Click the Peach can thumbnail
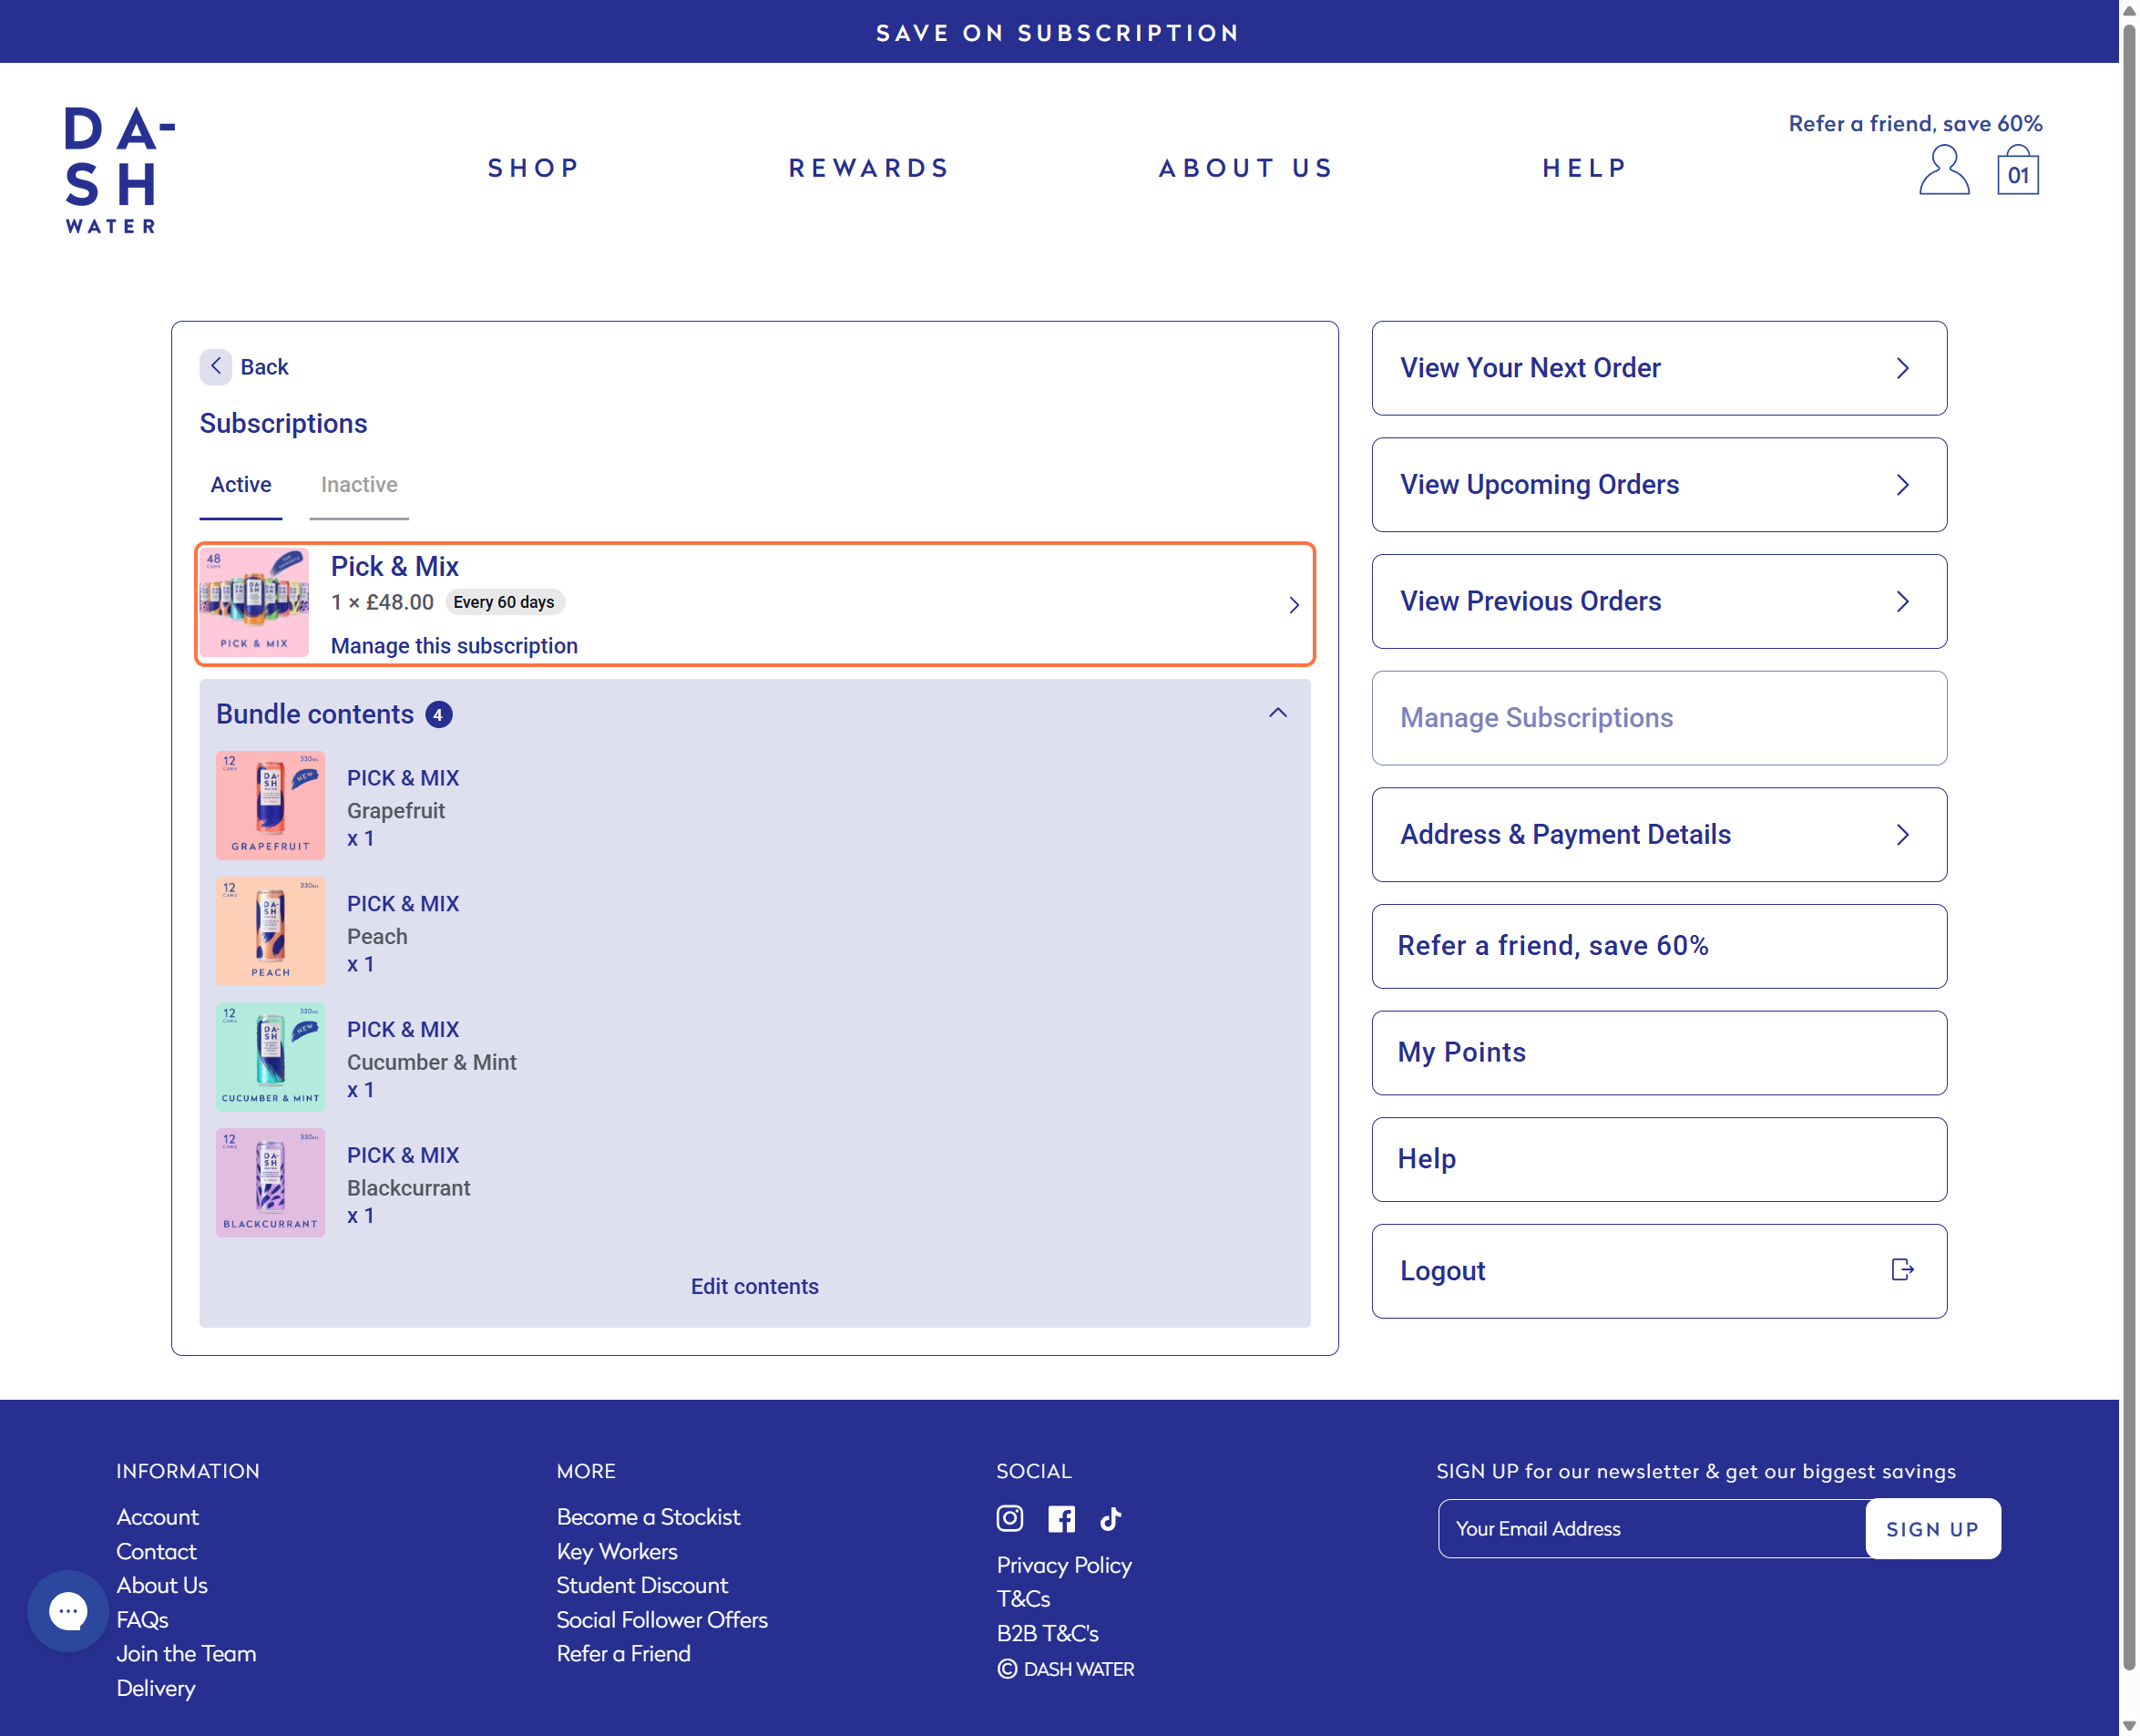This screenshot has width=2140, height=1736. coord(270,931)
